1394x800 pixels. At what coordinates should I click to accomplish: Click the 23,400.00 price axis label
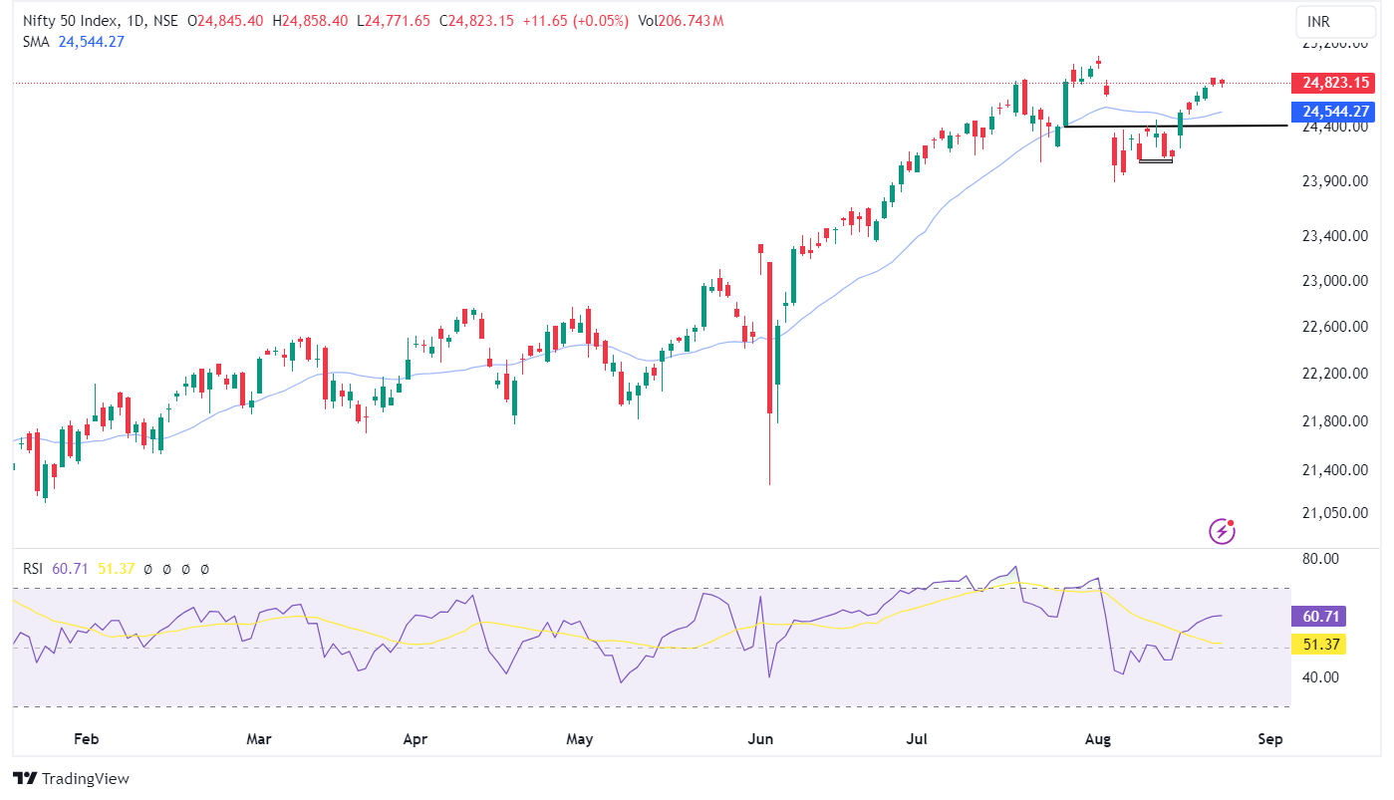[x=1334, y=236]
